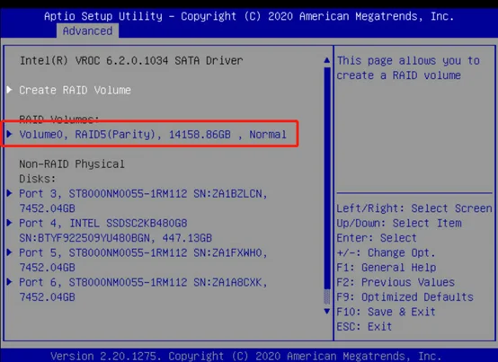Open Port 3 disk SN:ZA1BZLCN
The height and width of the screenshot is (362, 498).
(x=143, y=201)
